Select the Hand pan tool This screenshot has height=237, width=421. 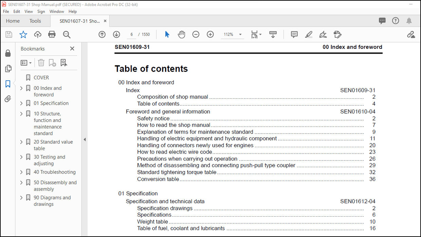click(182, 34)
